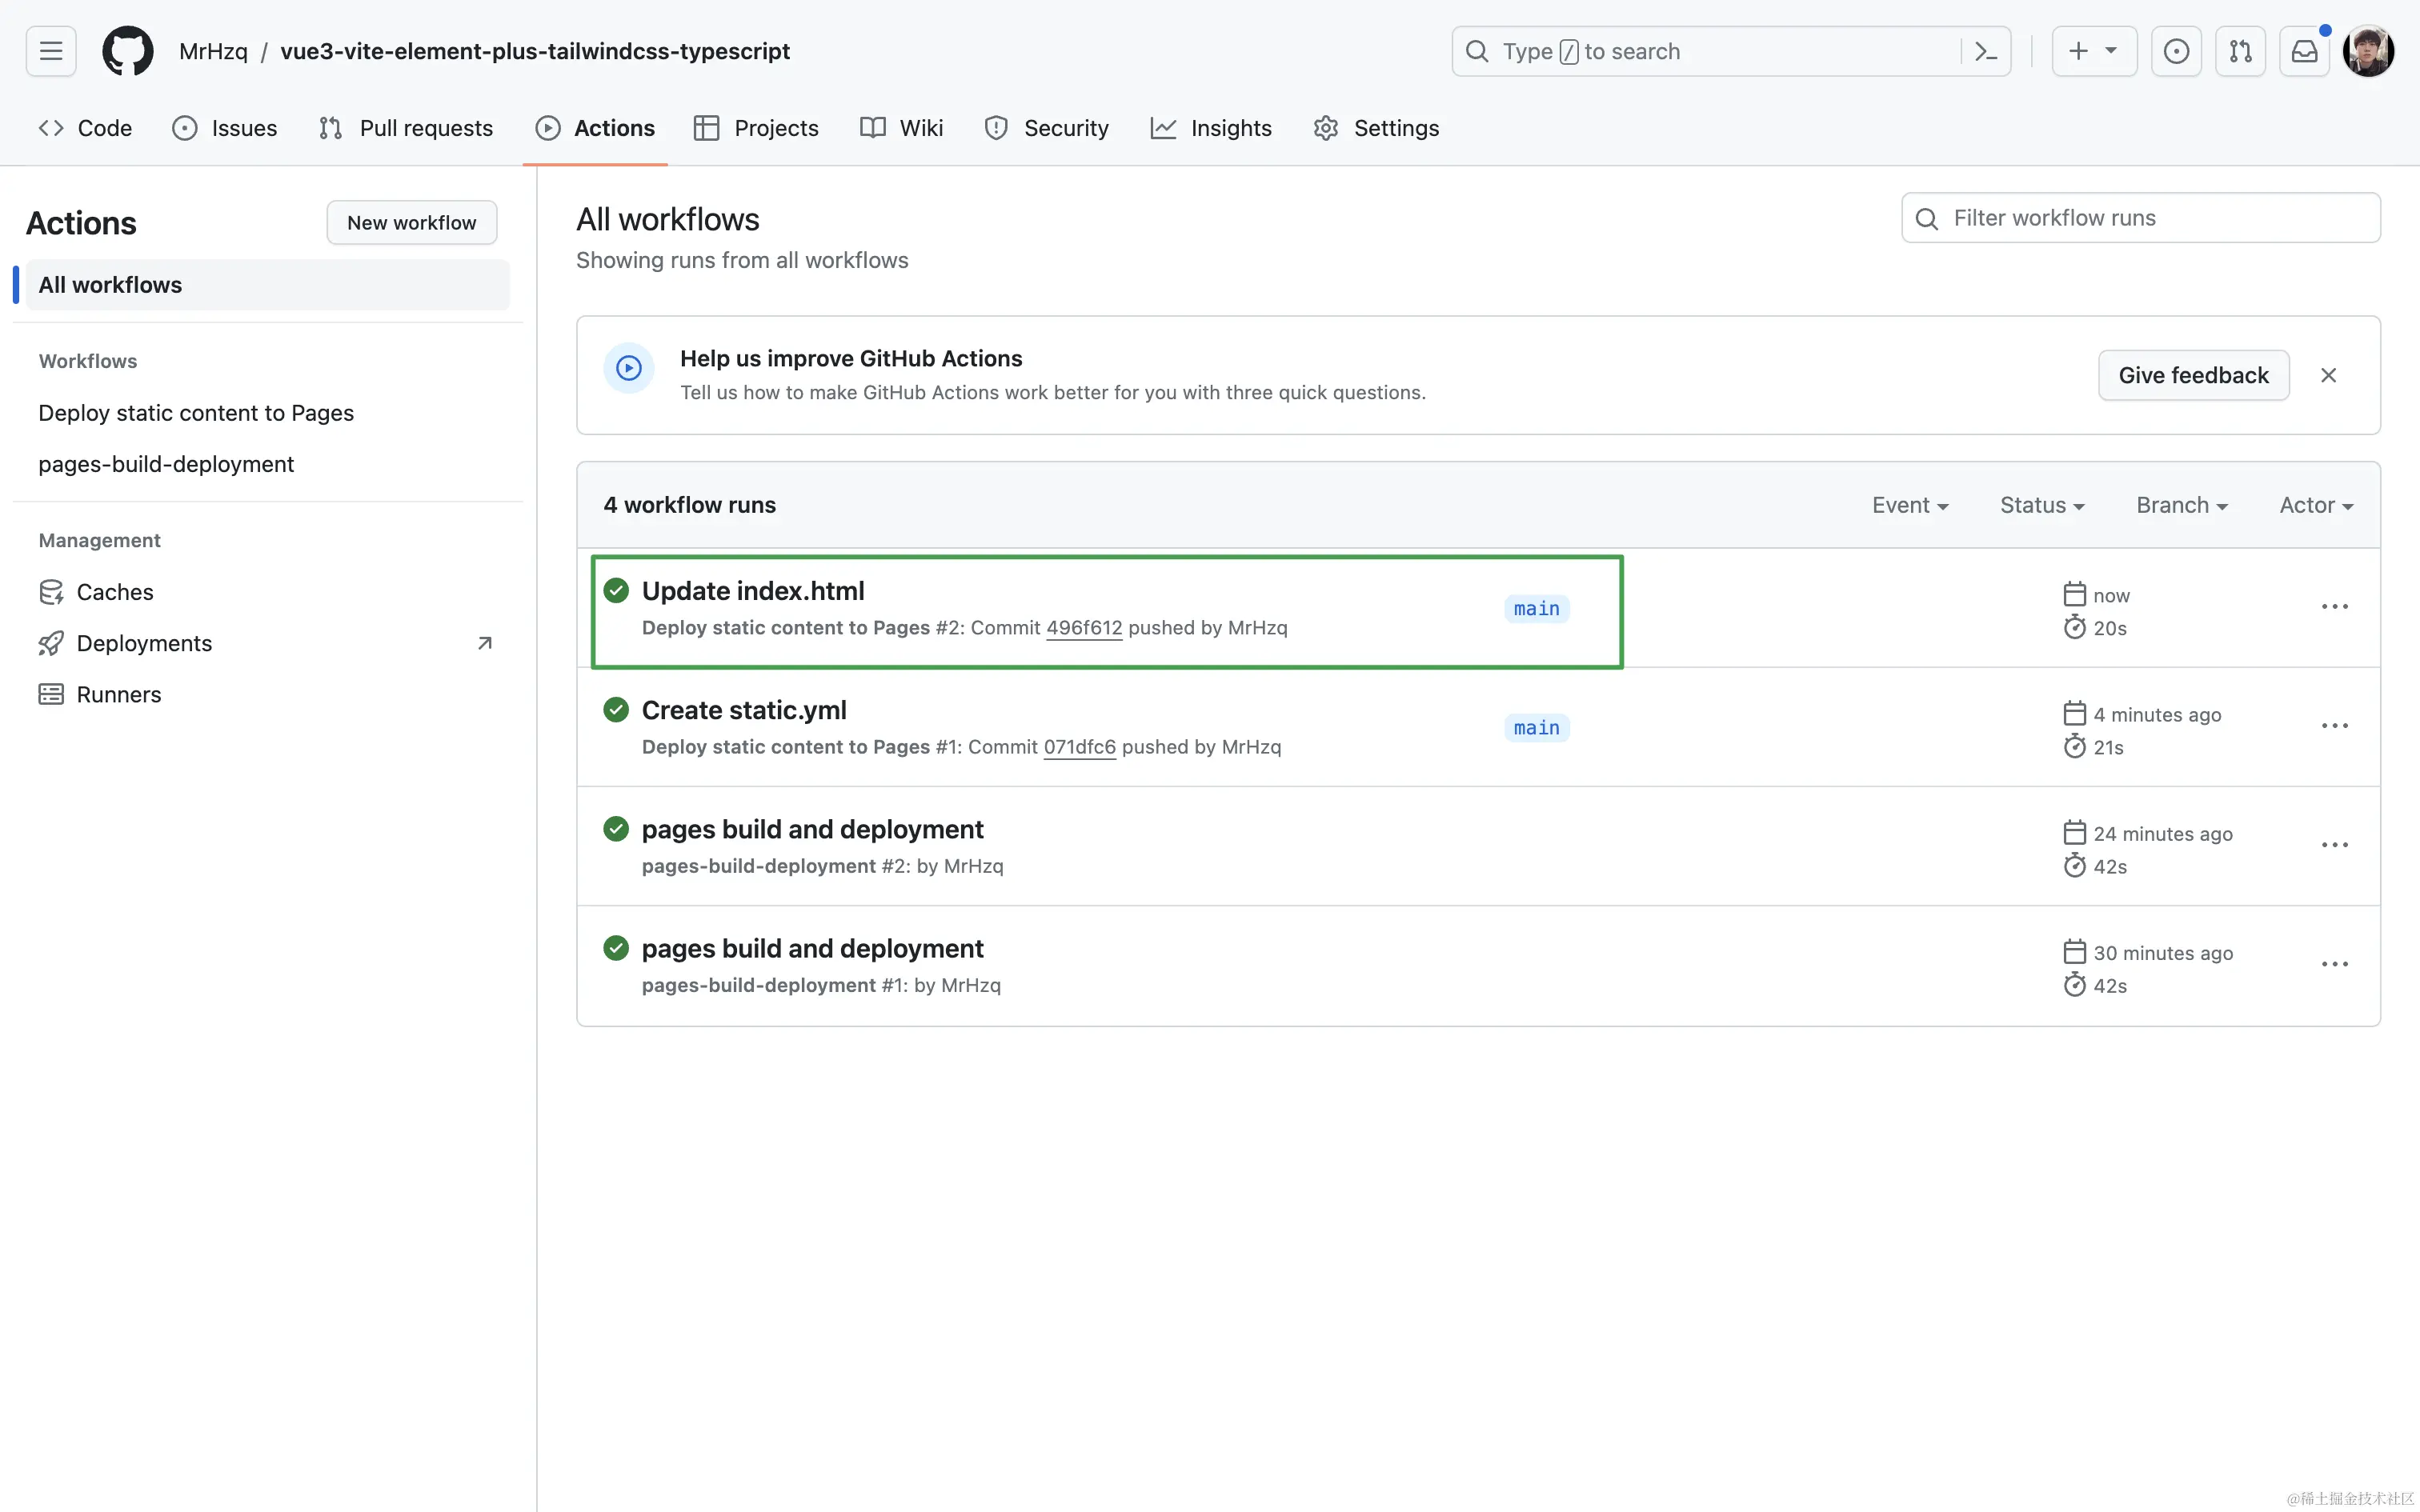Go to the Settings tab
Image resolution: width=2420 pixels, height=1512 pixels.
pyautogui.click(x=1376, y=128)
